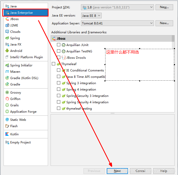Click the Next button
The height and width of the screenshot is (175, 178).
[x=117, y=171]
